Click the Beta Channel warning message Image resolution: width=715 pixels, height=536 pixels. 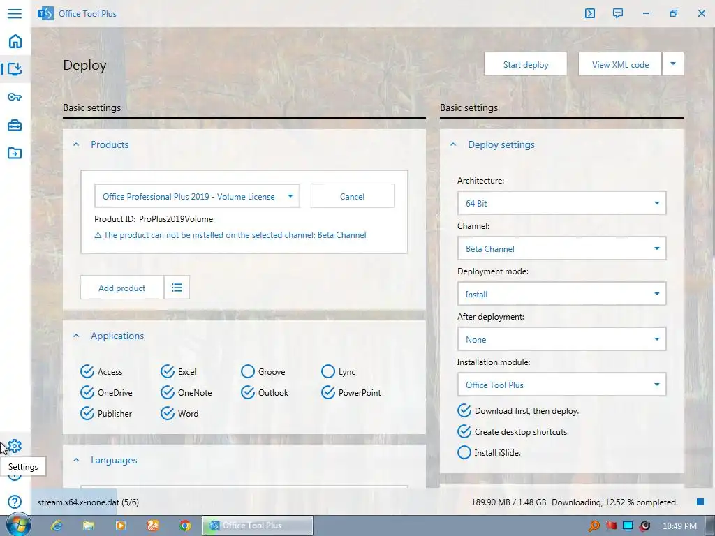point(230,235)
